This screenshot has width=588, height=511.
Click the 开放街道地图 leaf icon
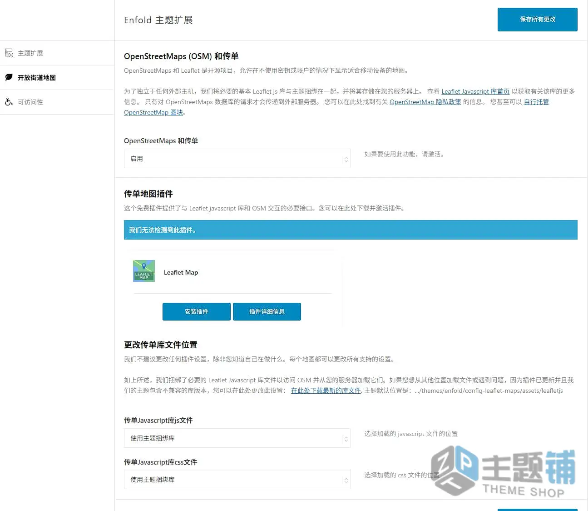coord(9,78)
